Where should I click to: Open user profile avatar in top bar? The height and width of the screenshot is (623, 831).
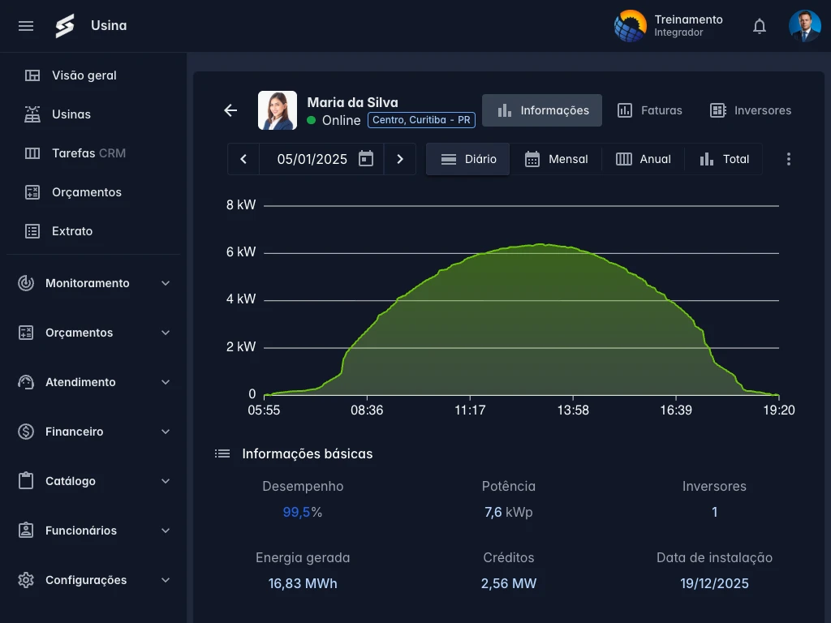[x=804, y=26]
